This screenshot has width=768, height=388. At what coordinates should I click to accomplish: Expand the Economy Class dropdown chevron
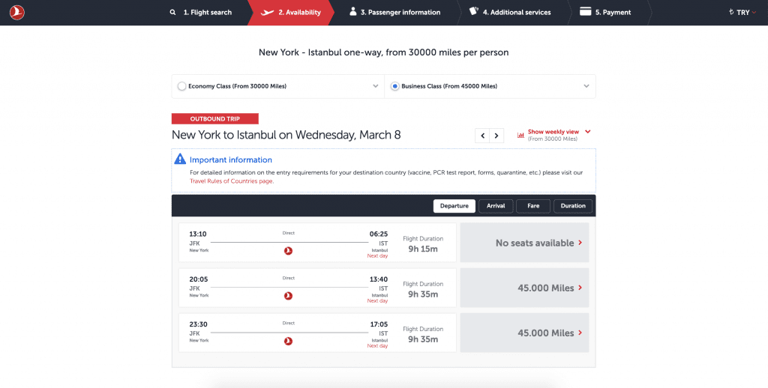pos(376,86)
